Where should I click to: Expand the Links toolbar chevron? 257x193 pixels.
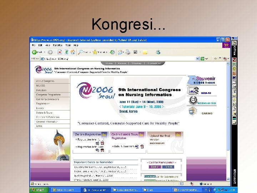tap(220, 58)
